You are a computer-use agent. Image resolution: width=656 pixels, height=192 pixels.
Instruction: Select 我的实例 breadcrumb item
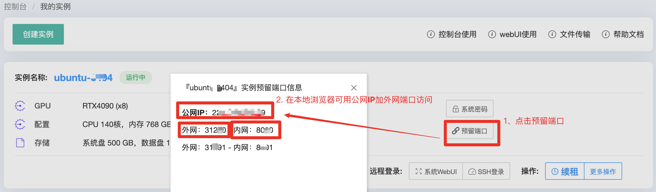point(55,6)
